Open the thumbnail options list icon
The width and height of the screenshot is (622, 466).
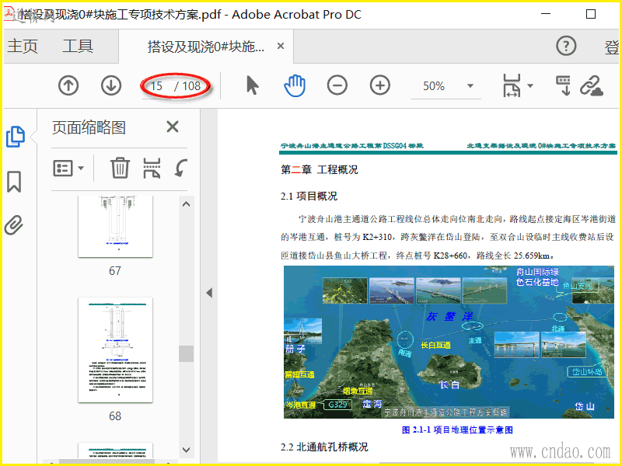point(68,168)
